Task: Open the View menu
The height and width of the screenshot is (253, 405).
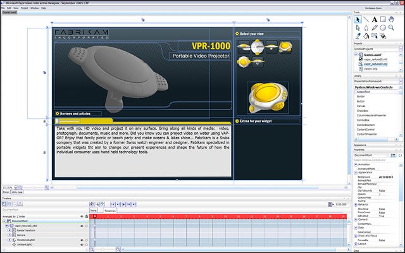Action: click(16, 8)
